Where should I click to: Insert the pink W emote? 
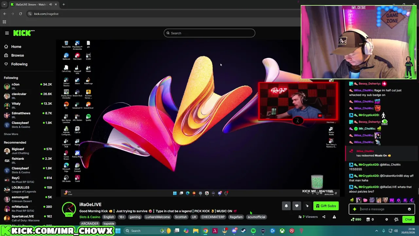(x=392, y=200)
